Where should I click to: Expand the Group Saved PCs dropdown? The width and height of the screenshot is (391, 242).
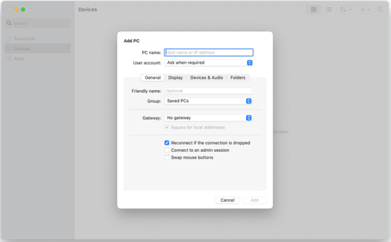(209, 101)
